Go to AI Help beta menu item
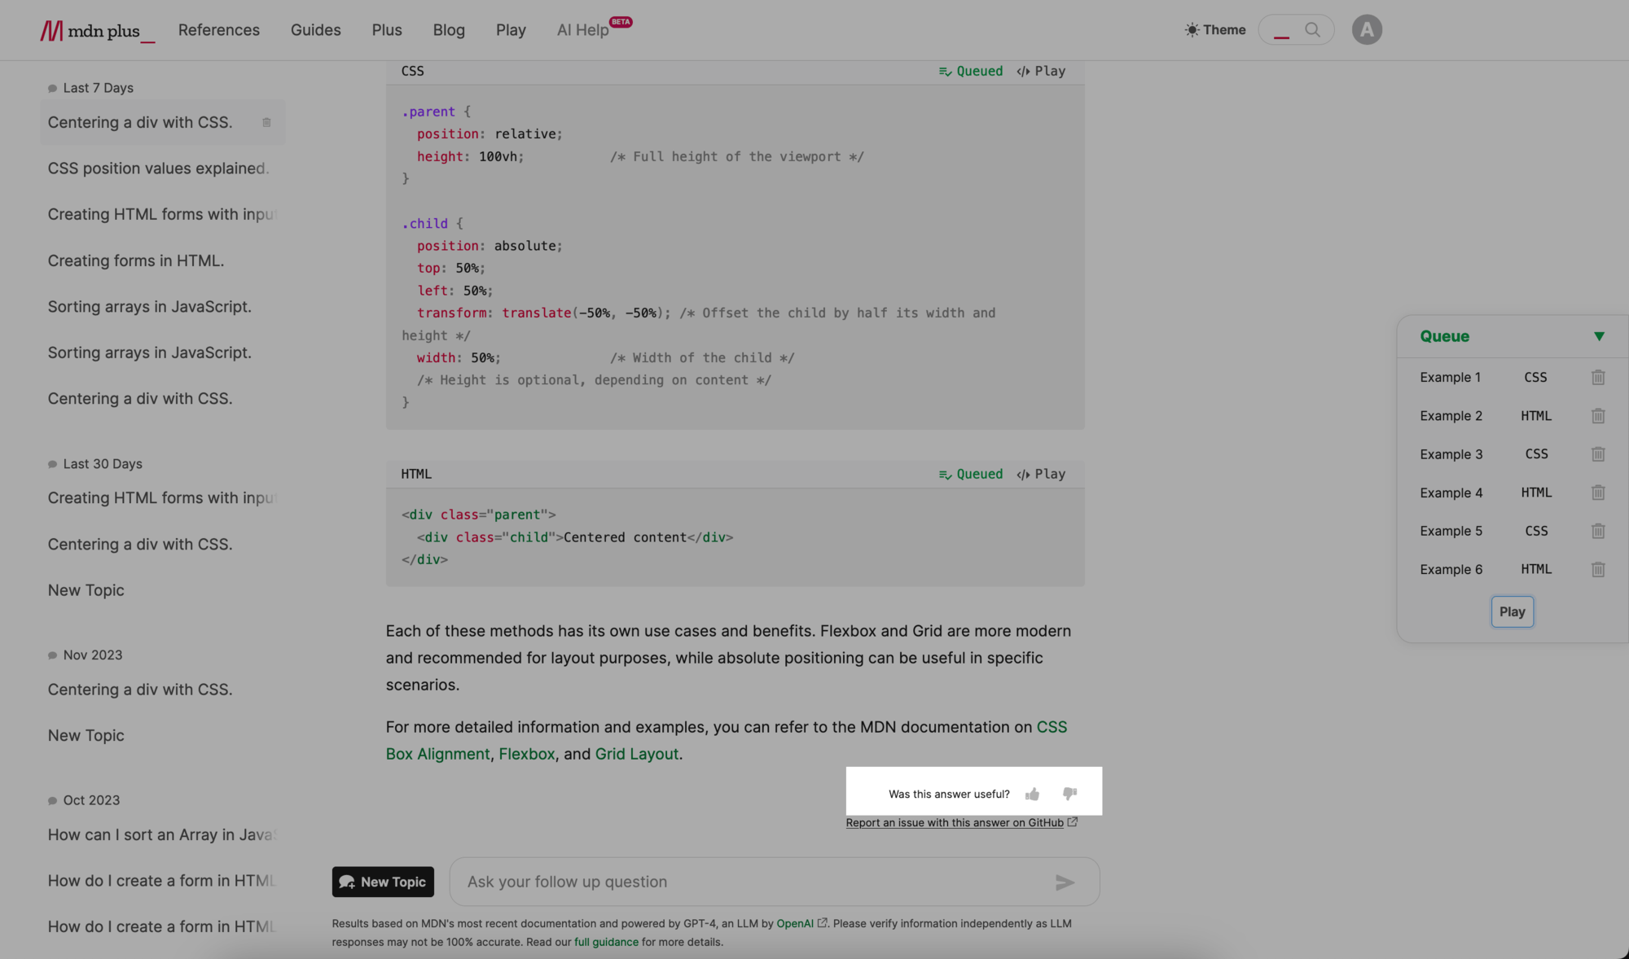1629x959 pixels. (583, 30)
